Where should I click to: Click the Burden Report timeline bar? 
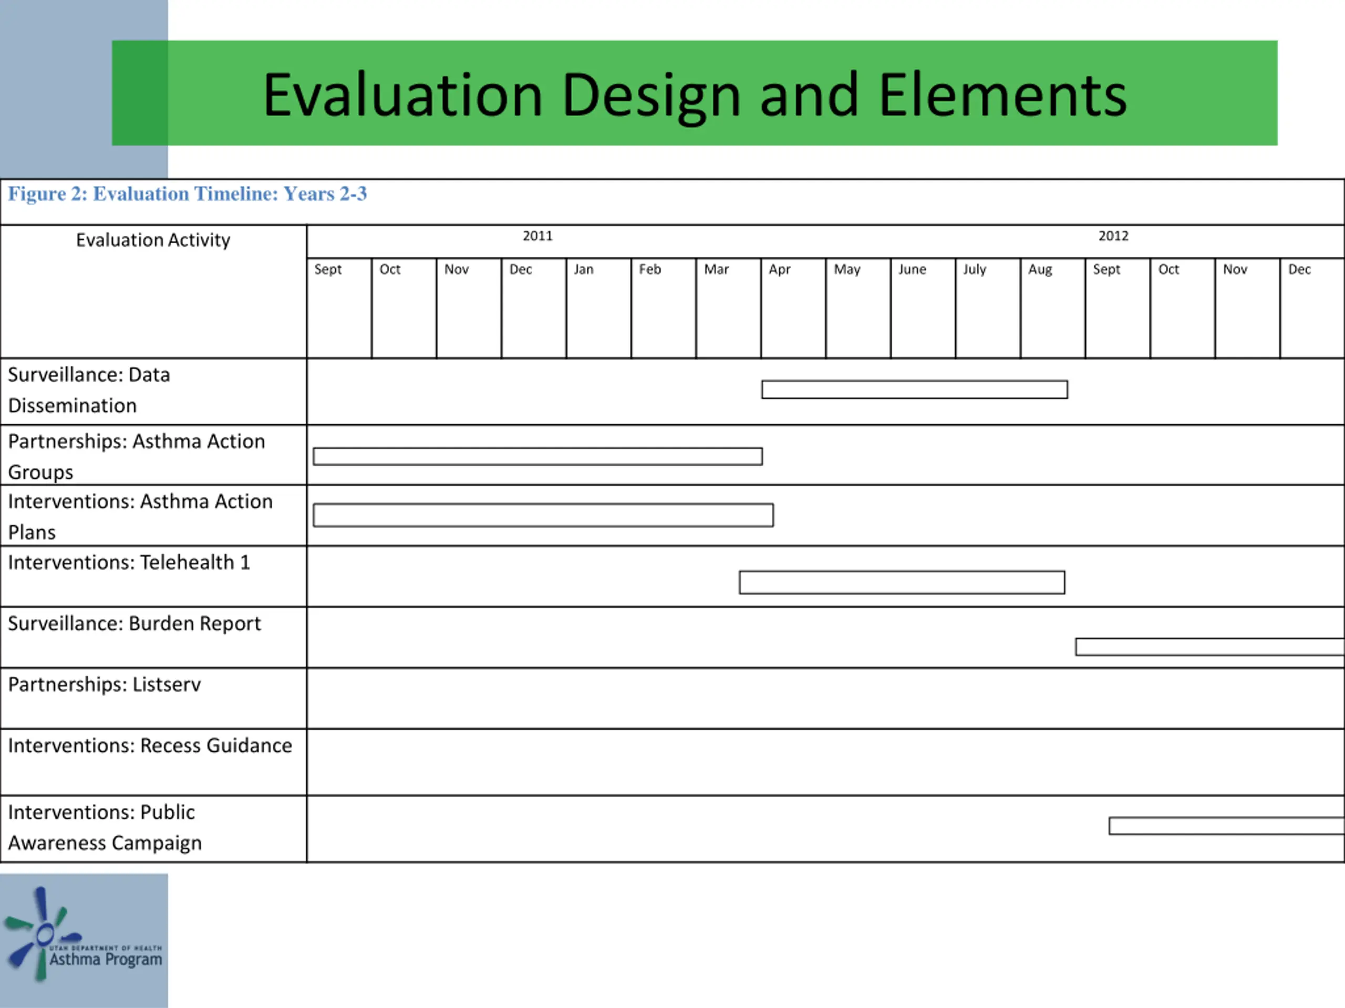point(1210,646)
